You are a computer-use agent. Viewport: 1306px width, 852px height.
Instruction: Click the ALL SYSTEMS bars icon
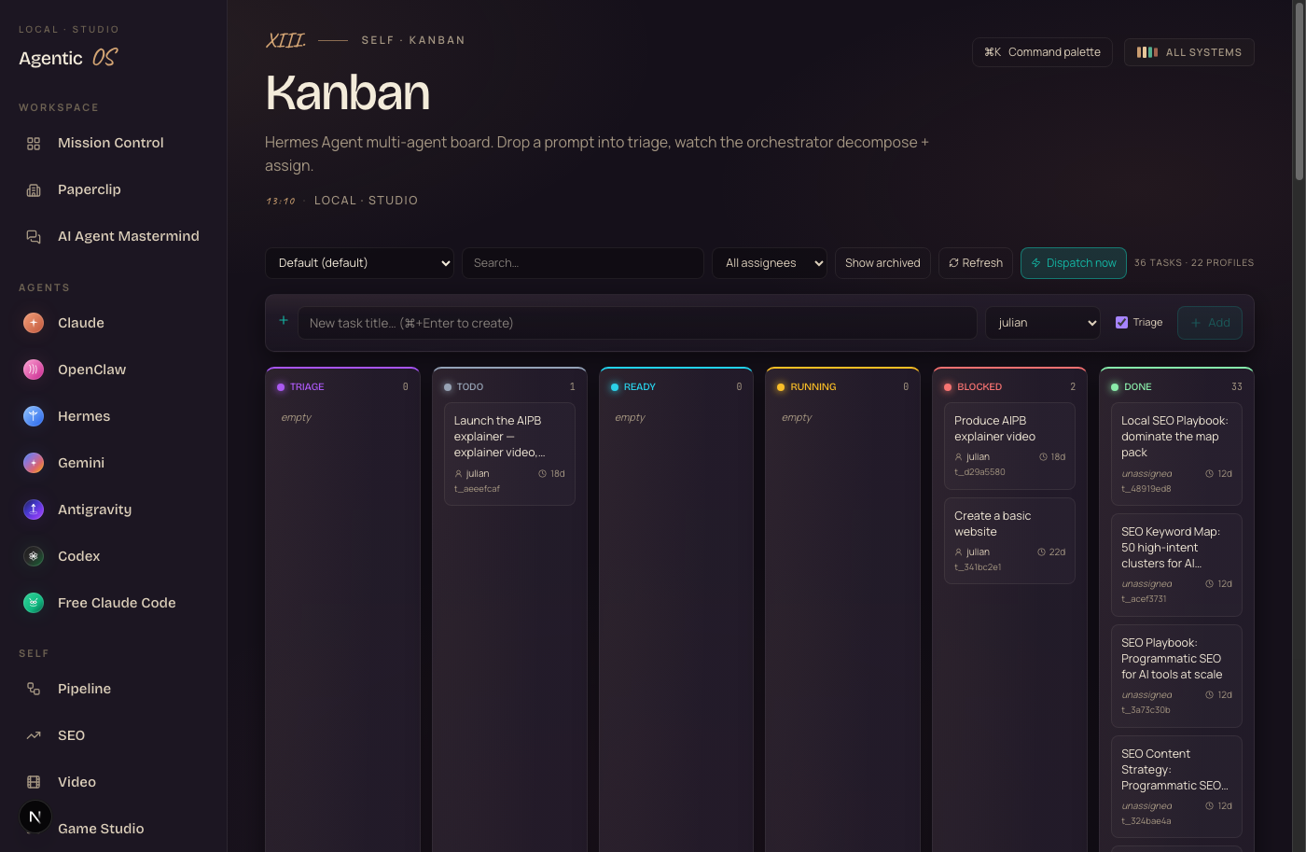[1147, 52]
